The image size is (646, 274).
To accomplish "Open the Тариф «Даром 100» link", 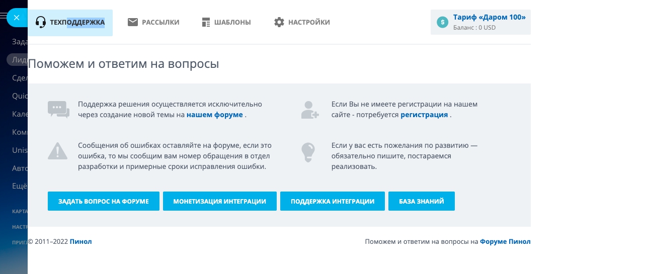I will click(x=489, y=17).
